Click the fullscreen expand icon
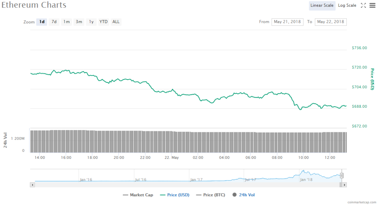Screen dimensions: 379x205 [x=363, y=5]
